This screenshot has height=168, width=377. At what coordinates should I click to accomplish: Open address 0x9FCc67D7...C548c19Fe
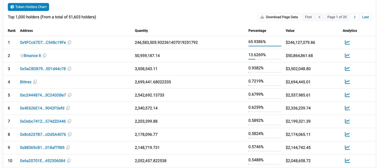[43, 42]
